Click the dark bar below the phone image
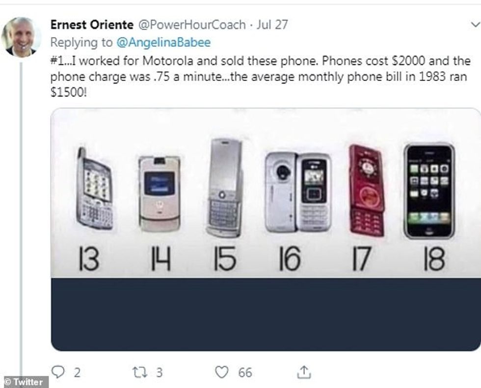The image size is (481, 388). click(266, 314)
